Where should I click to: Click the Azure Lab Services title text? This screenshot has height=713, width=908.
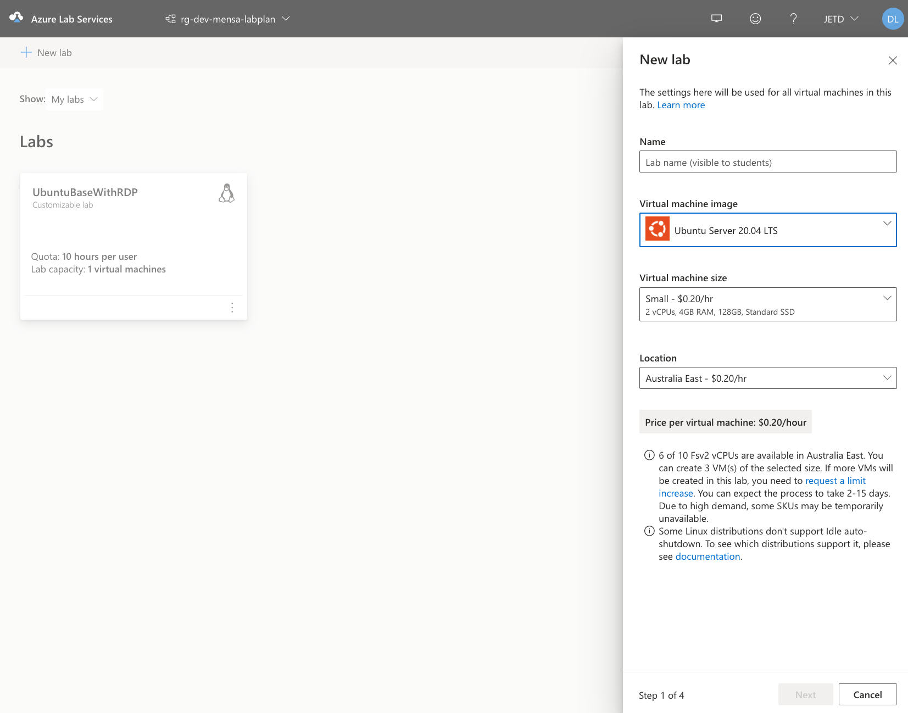pos(72,19)
